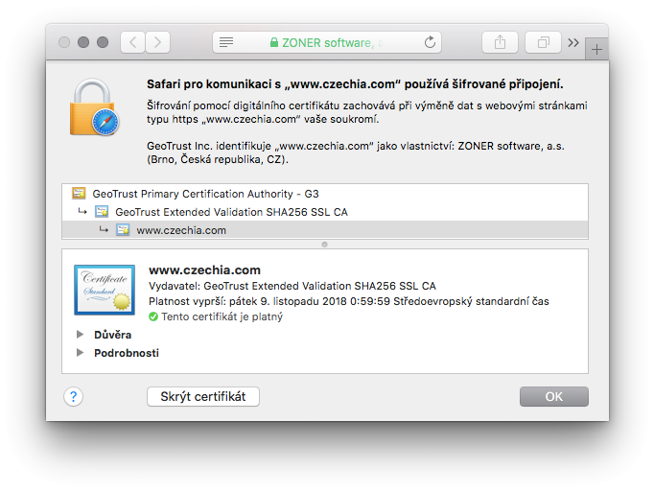Open the Share toolbar button
Image resolution: width=654 pixels, height=492 pixels.
(500, 42)
